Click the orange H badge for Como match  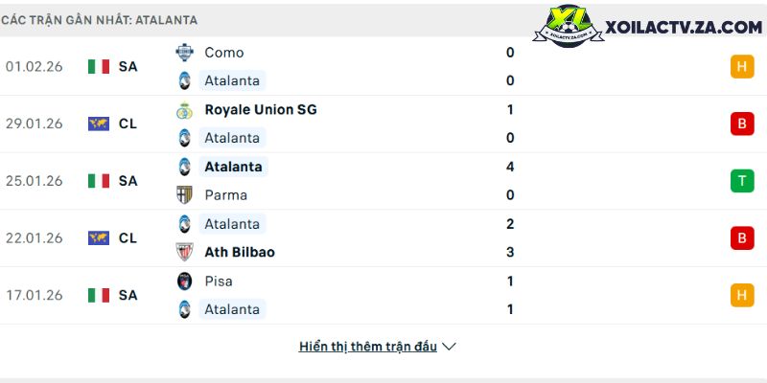(741, 66)
